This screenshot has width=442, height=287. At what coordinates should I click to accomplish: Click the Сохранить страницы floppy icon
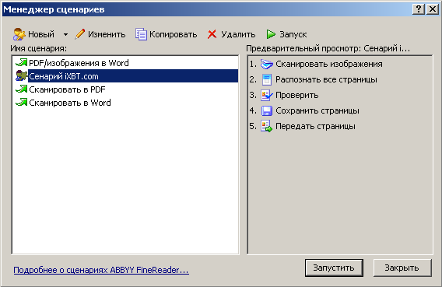(x=267, y=110)
